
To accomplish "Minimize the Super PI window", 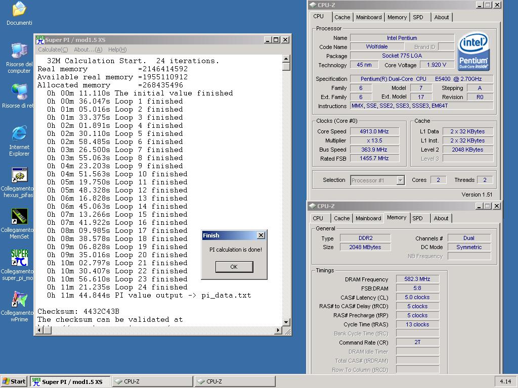I will point(268,40).
